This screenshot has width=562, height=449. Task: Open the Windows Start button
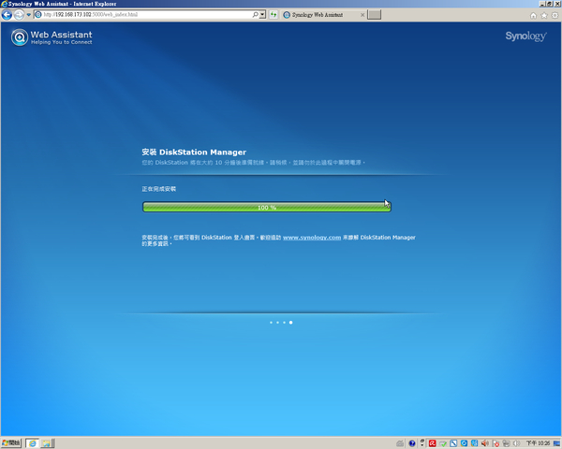click(x=11, y=443)
